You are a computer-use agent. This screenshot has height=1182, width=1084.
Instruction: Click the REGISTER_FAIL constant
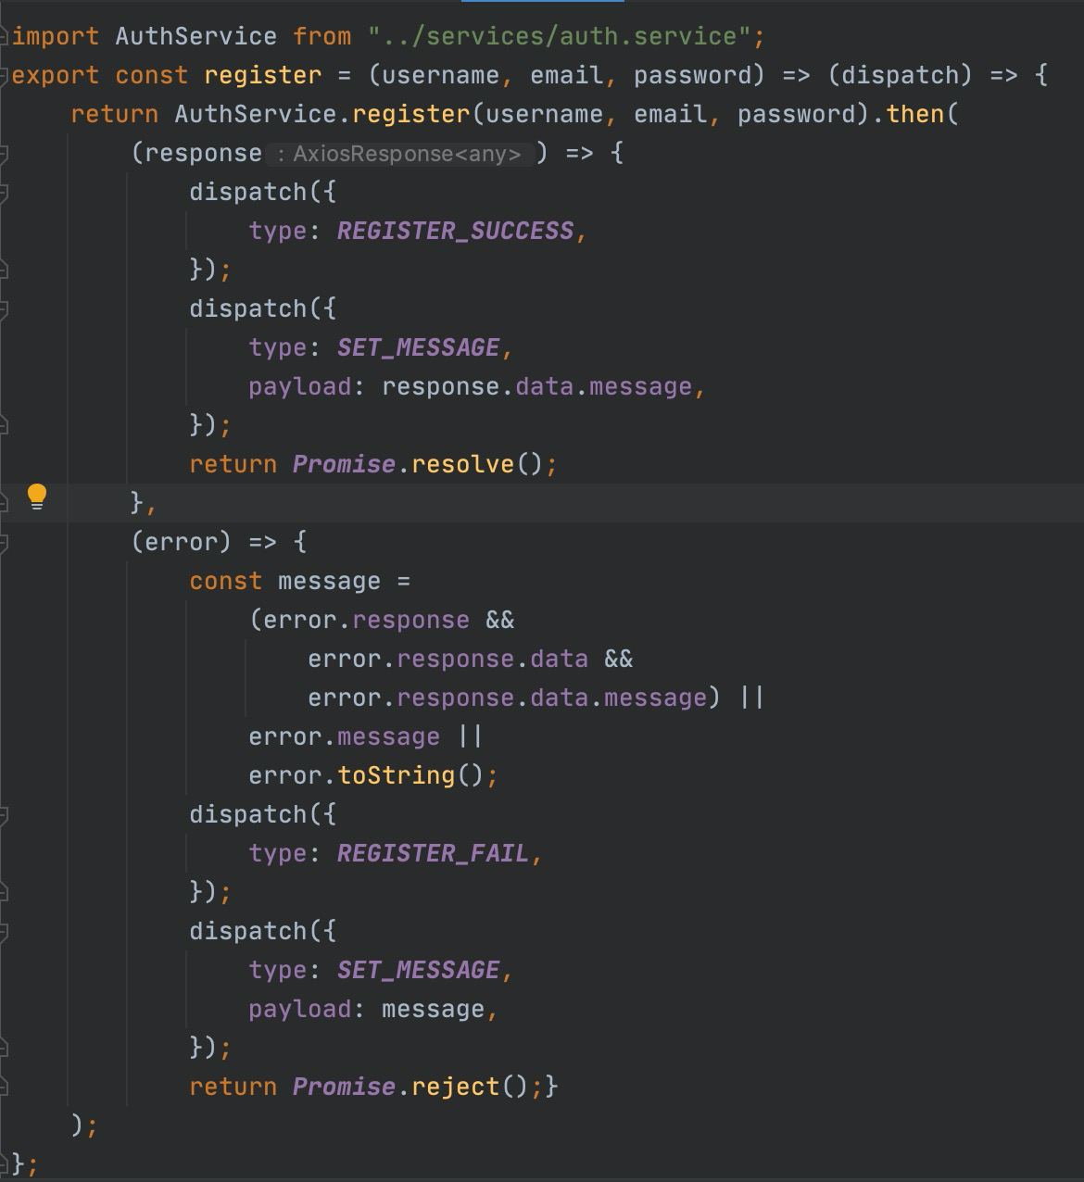click(x=433, y=853)
